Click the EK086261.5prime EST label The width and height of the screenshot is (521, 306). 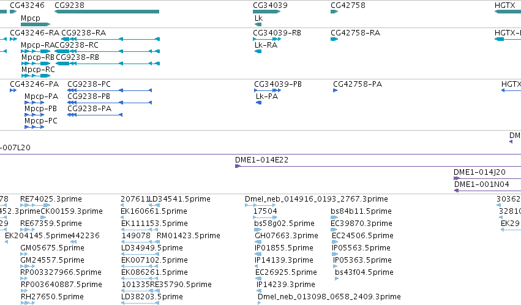pos(154,273)
